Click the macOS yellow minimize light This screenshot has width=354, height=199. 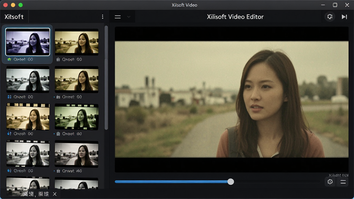click(x=13, y=5)
